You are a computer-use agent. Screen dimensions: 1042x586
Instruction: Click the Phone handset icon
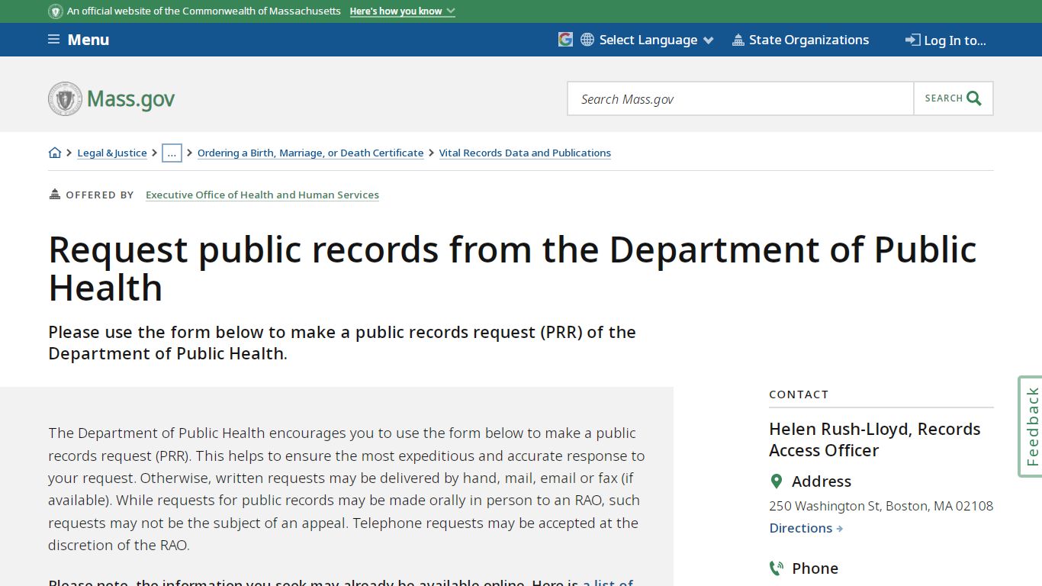point(777,568)
